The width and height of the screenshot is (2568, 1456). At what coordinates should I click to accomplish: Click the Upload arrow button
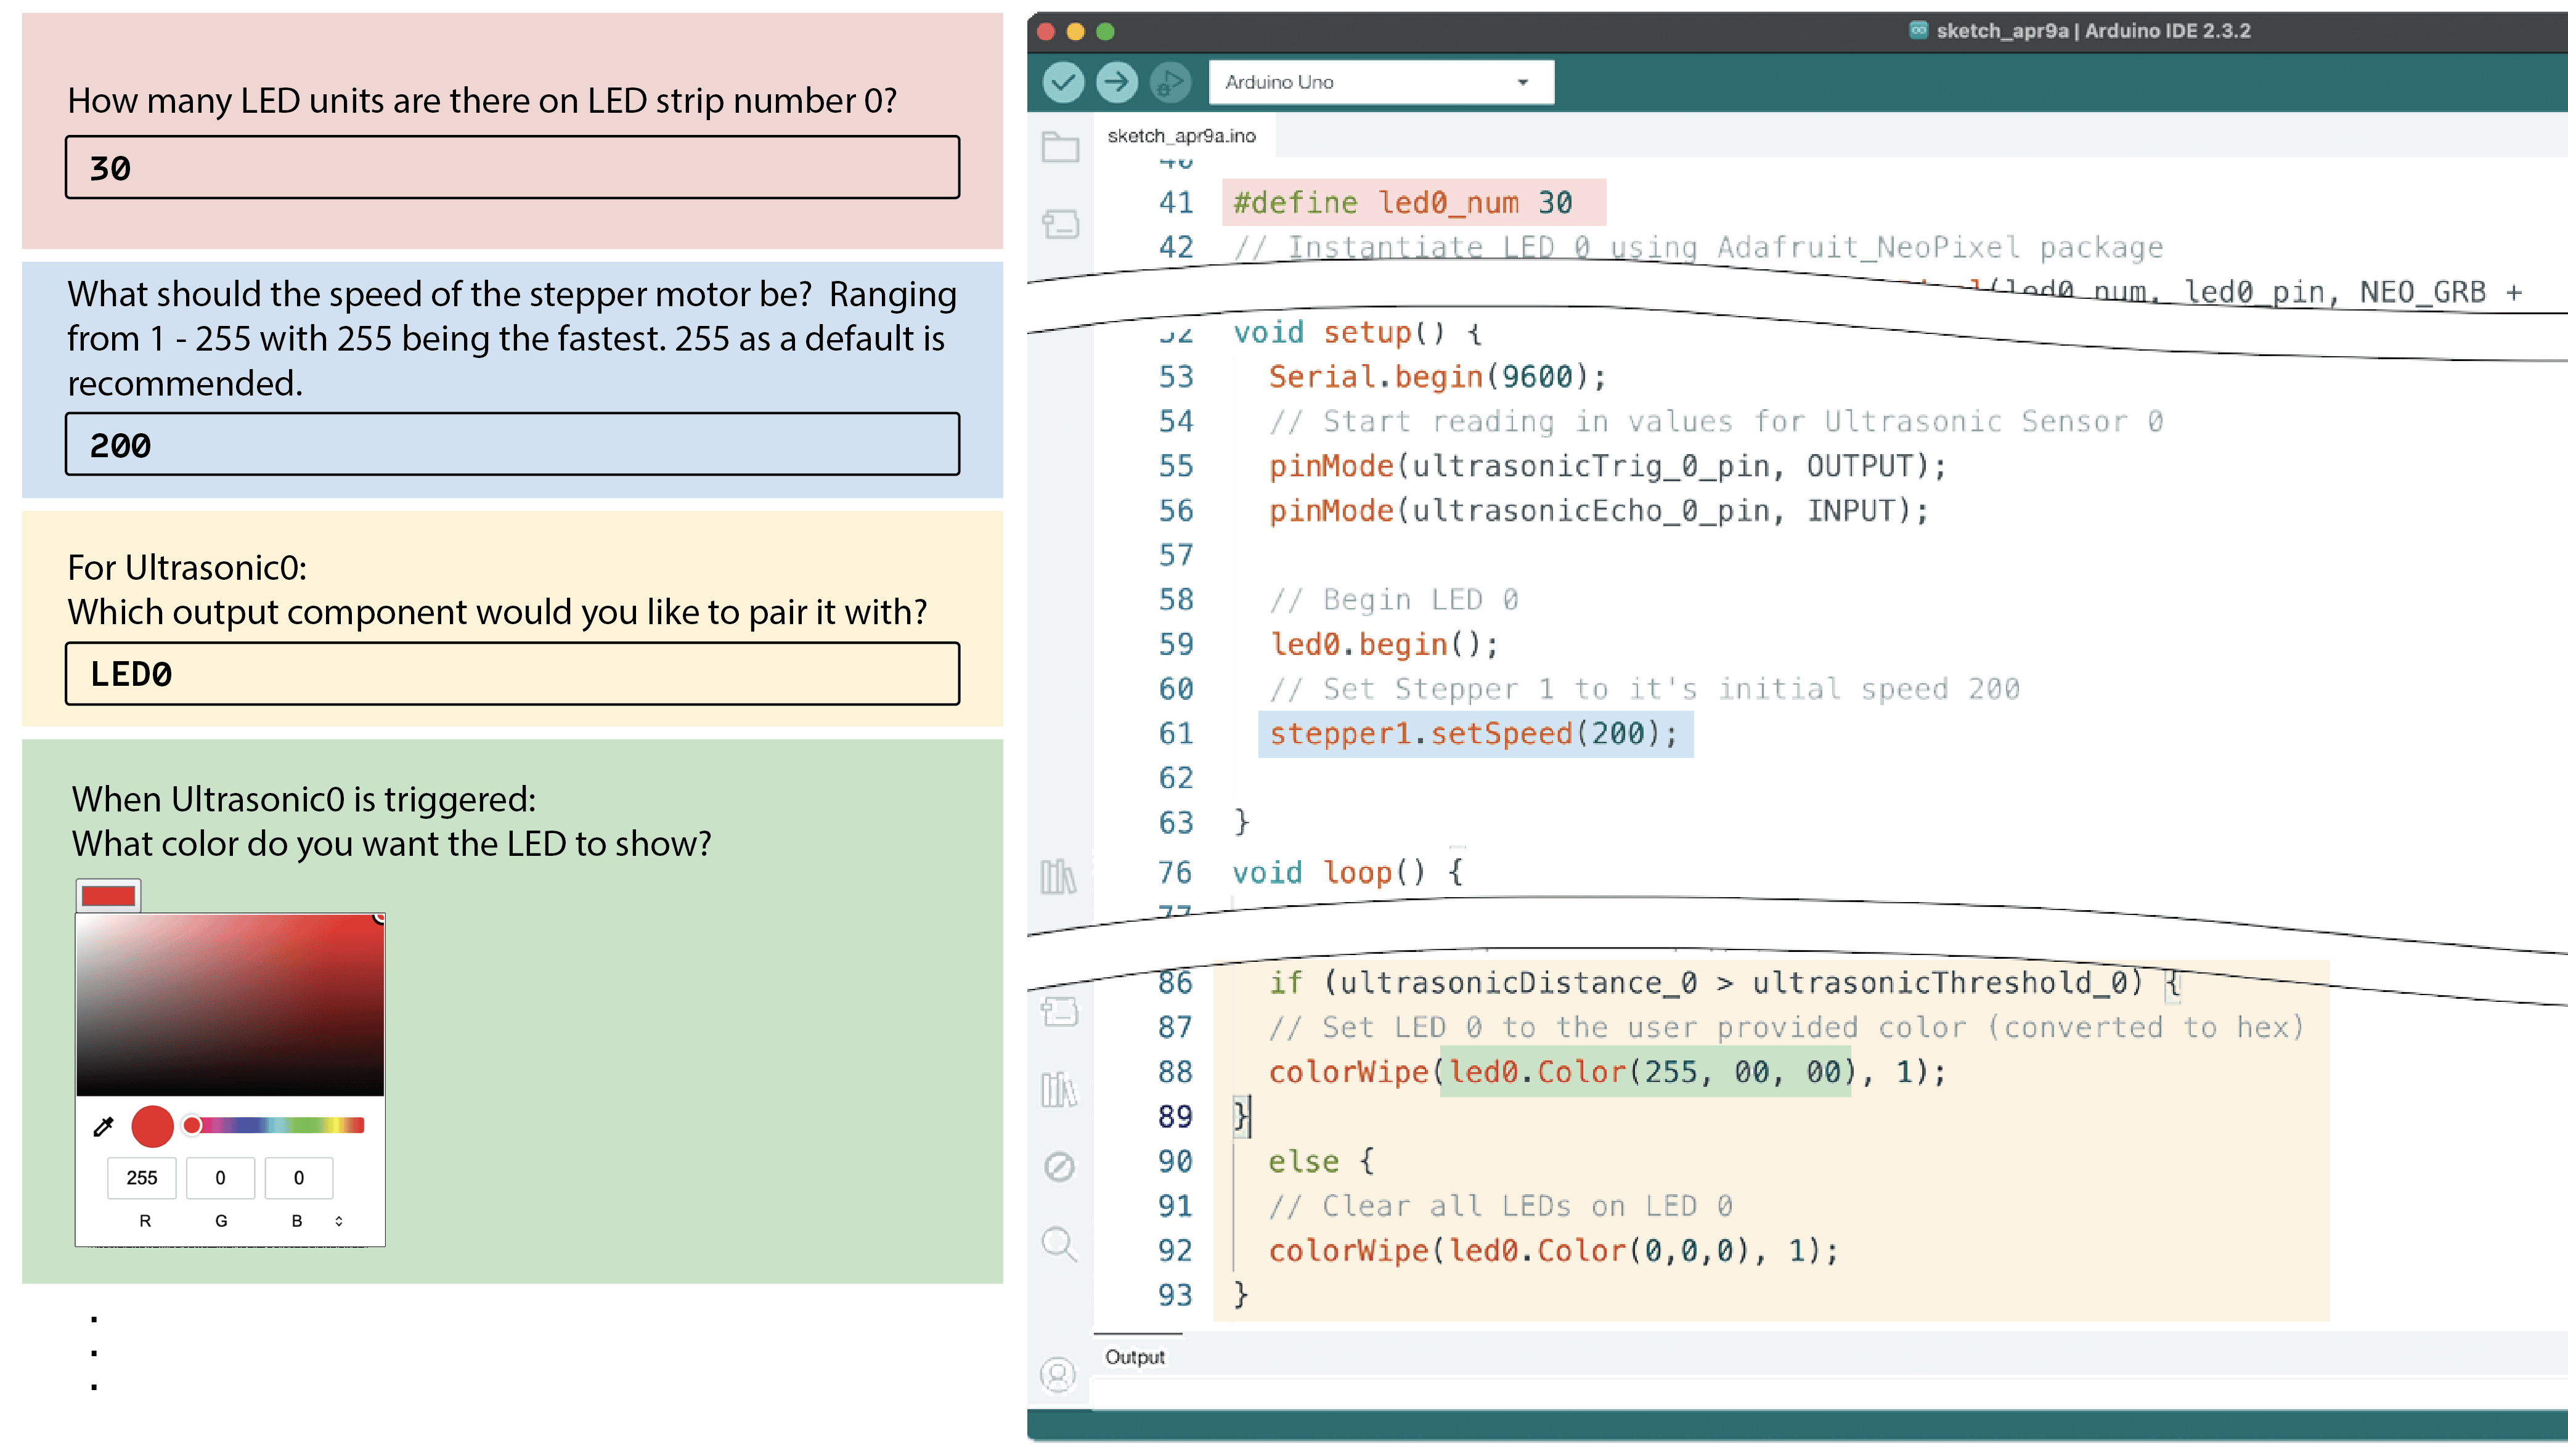pyautogui.click(x=1116, y=82)
